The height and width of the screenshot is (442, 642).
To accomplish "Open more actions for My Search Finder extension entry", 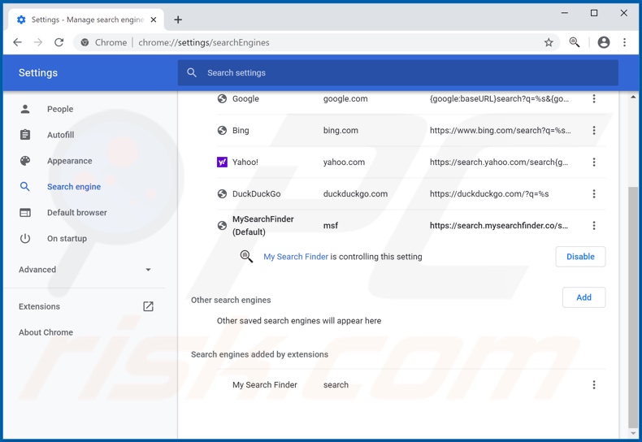I will pos(594,384).
